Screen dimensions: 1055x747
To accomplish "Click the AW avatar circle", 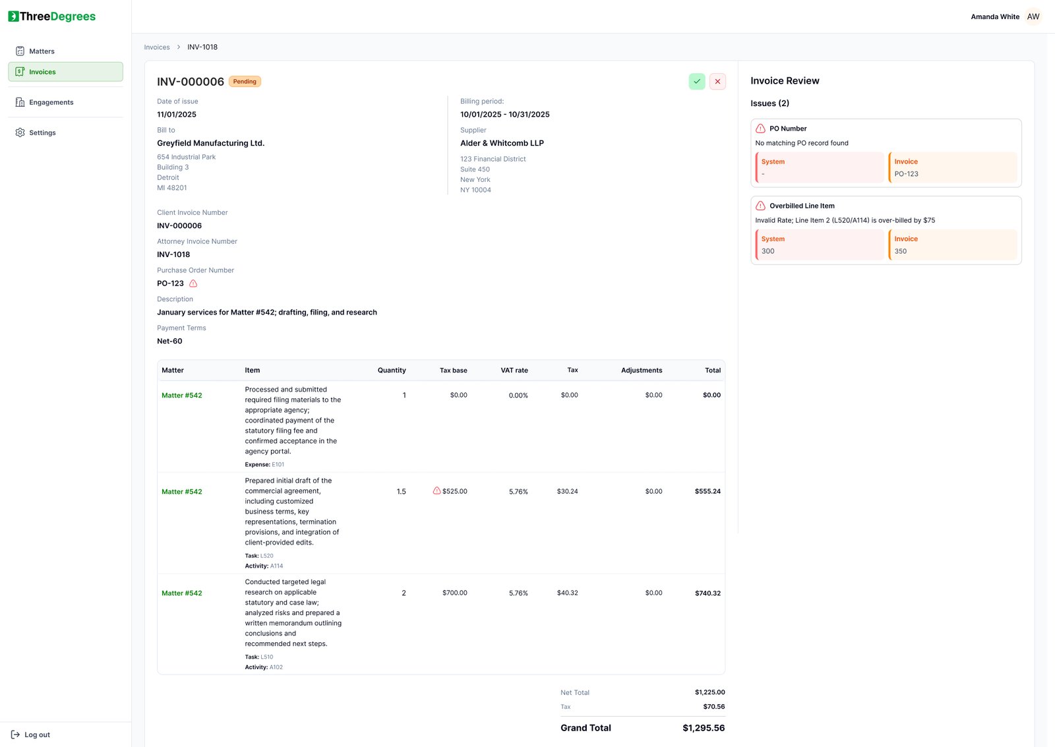I will [x=1033, y=16].
